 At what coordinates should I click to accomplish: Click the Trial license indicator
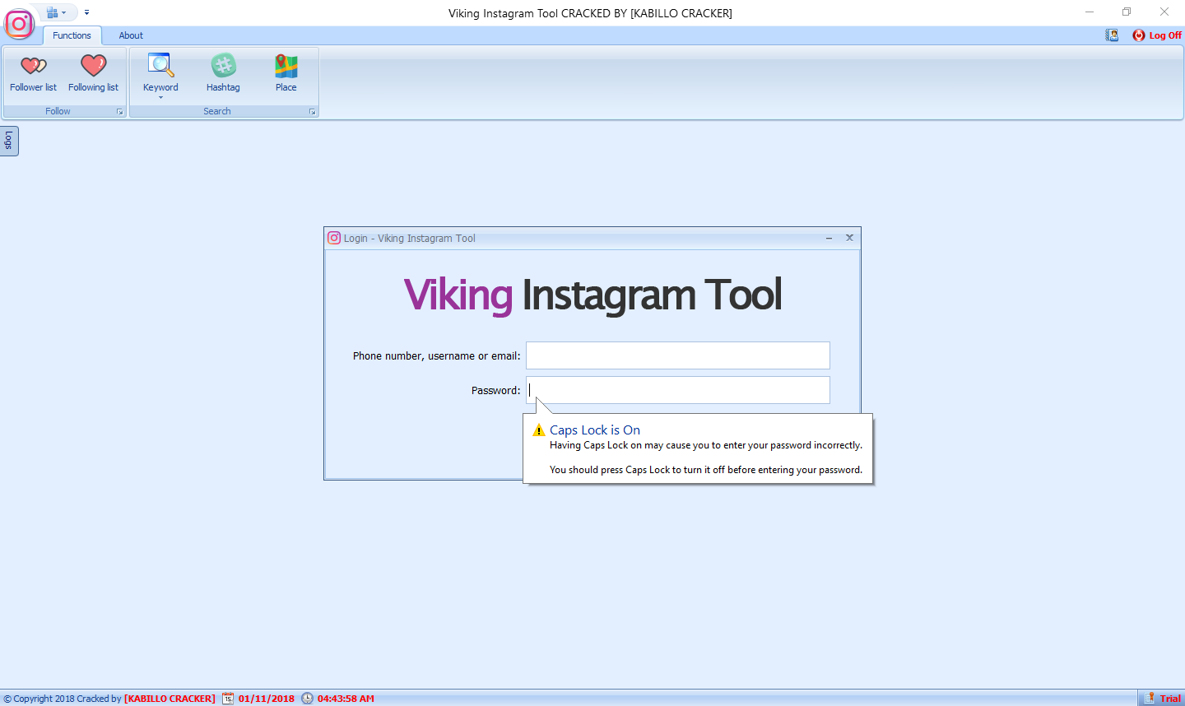1163,699
